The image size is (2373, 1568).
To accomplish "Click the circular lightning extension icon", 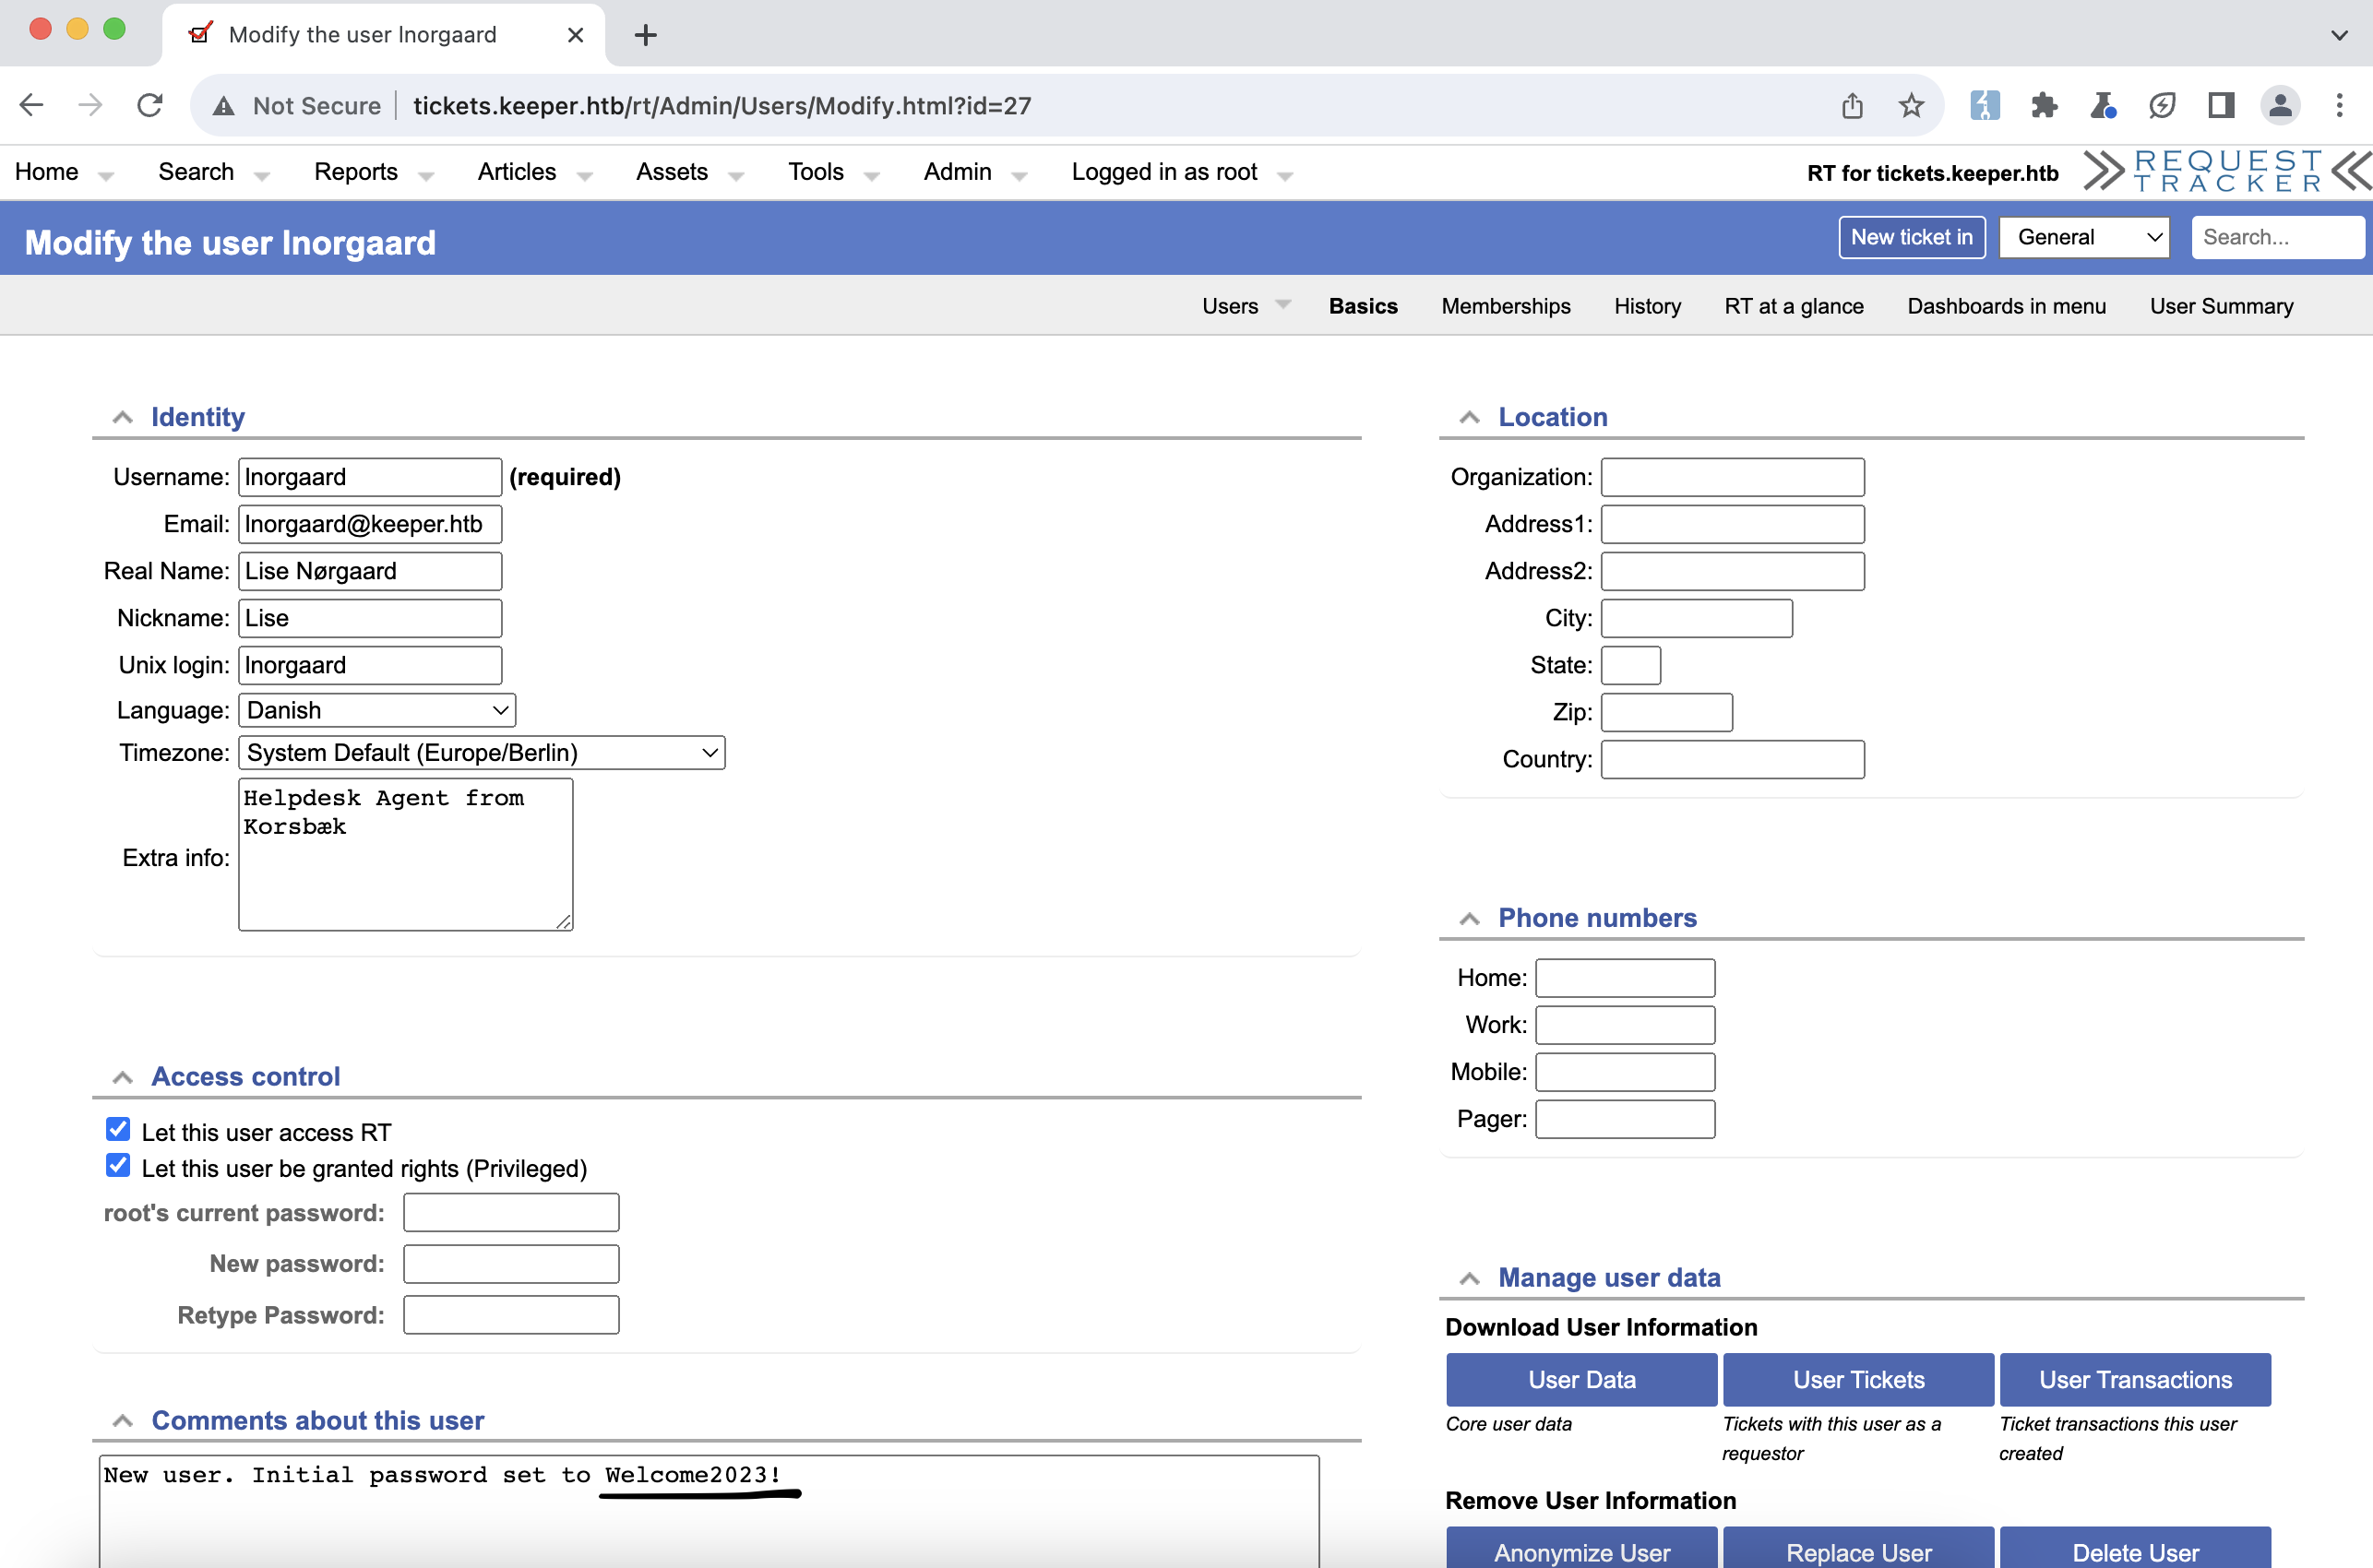I will 2162,105.
